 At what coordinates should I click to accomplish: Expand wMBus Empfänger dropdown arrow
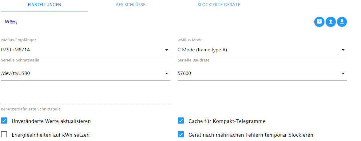[167, 50]
